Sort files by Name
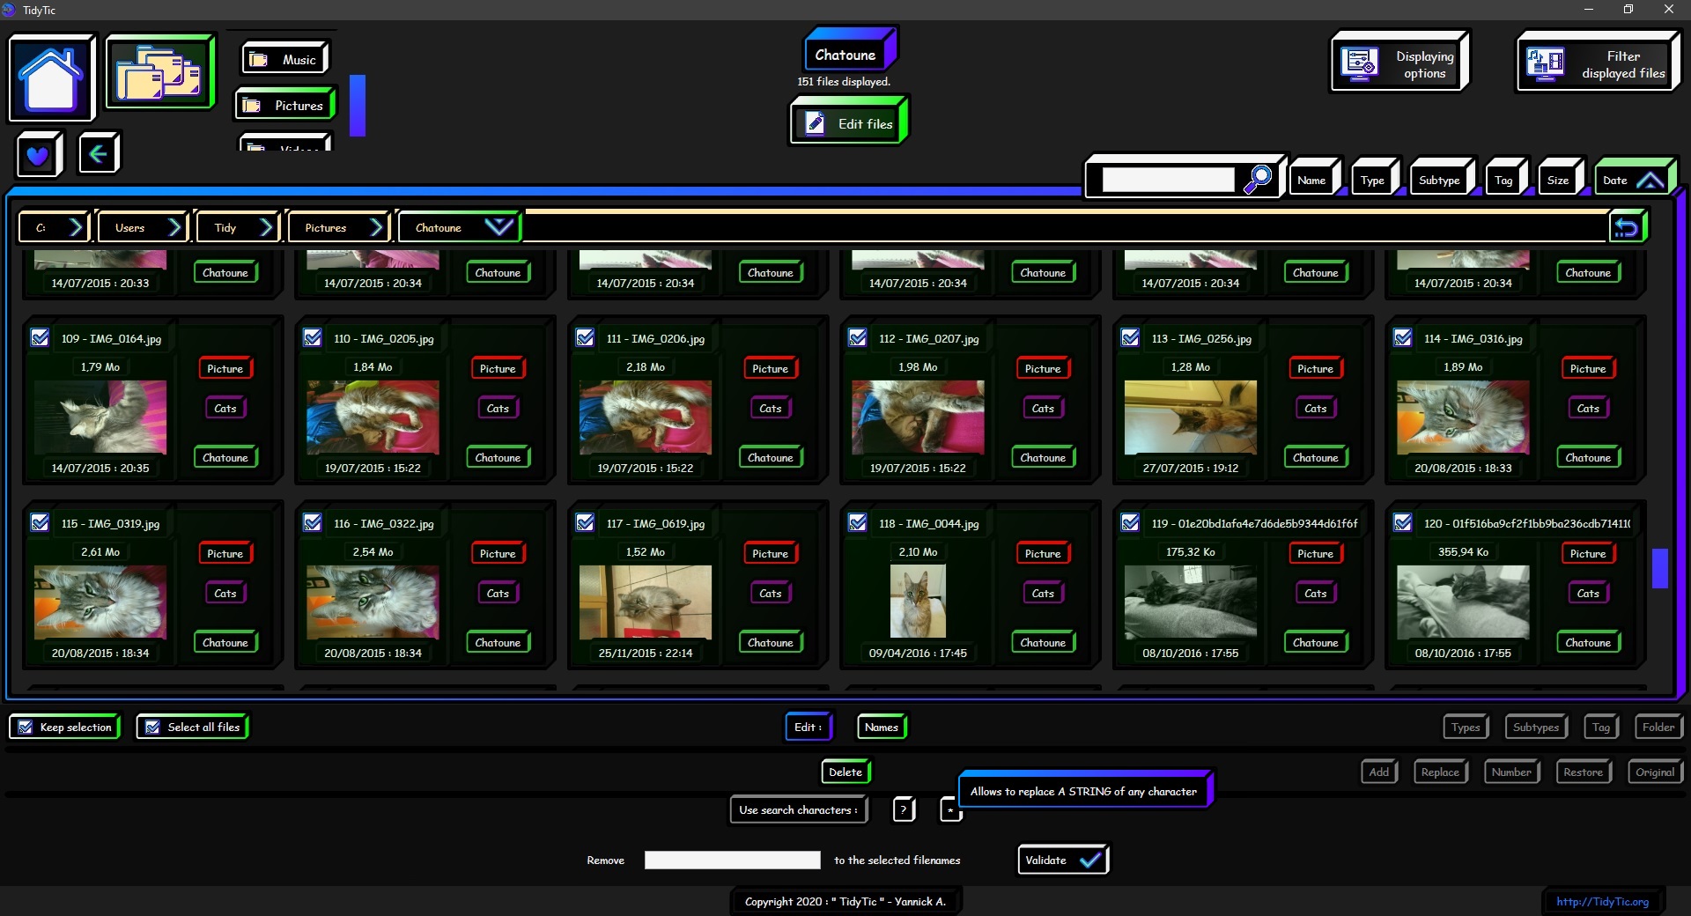1691x916 pixels. click(x=1311, y=181)
